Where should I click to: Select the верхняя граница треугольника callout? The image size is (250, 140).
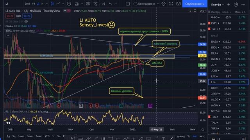[x=144, y=31]
